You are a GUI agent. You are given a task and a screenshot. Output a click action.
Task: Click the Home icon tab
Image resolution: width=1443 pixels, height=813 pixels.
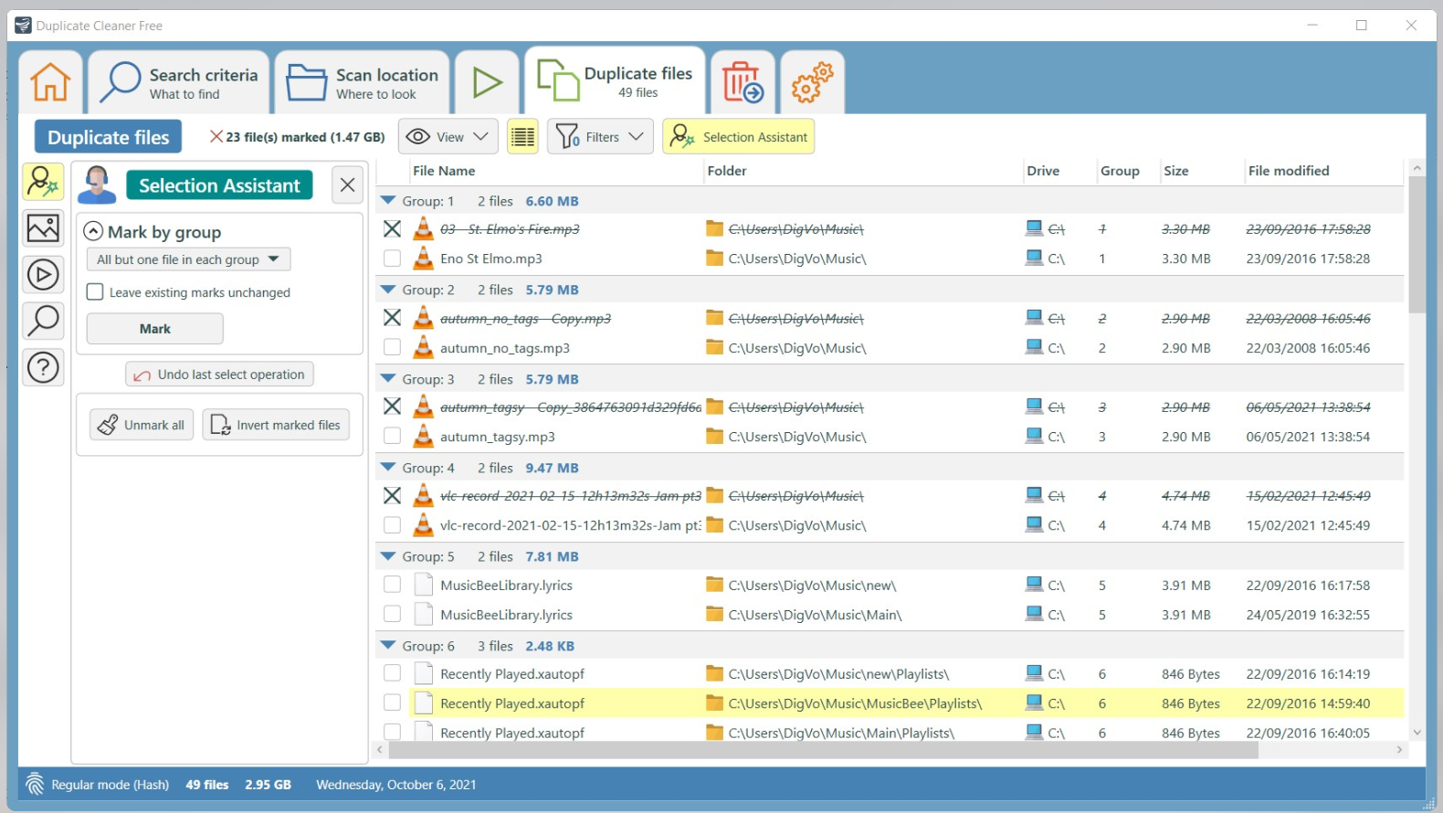click(50, 82)
